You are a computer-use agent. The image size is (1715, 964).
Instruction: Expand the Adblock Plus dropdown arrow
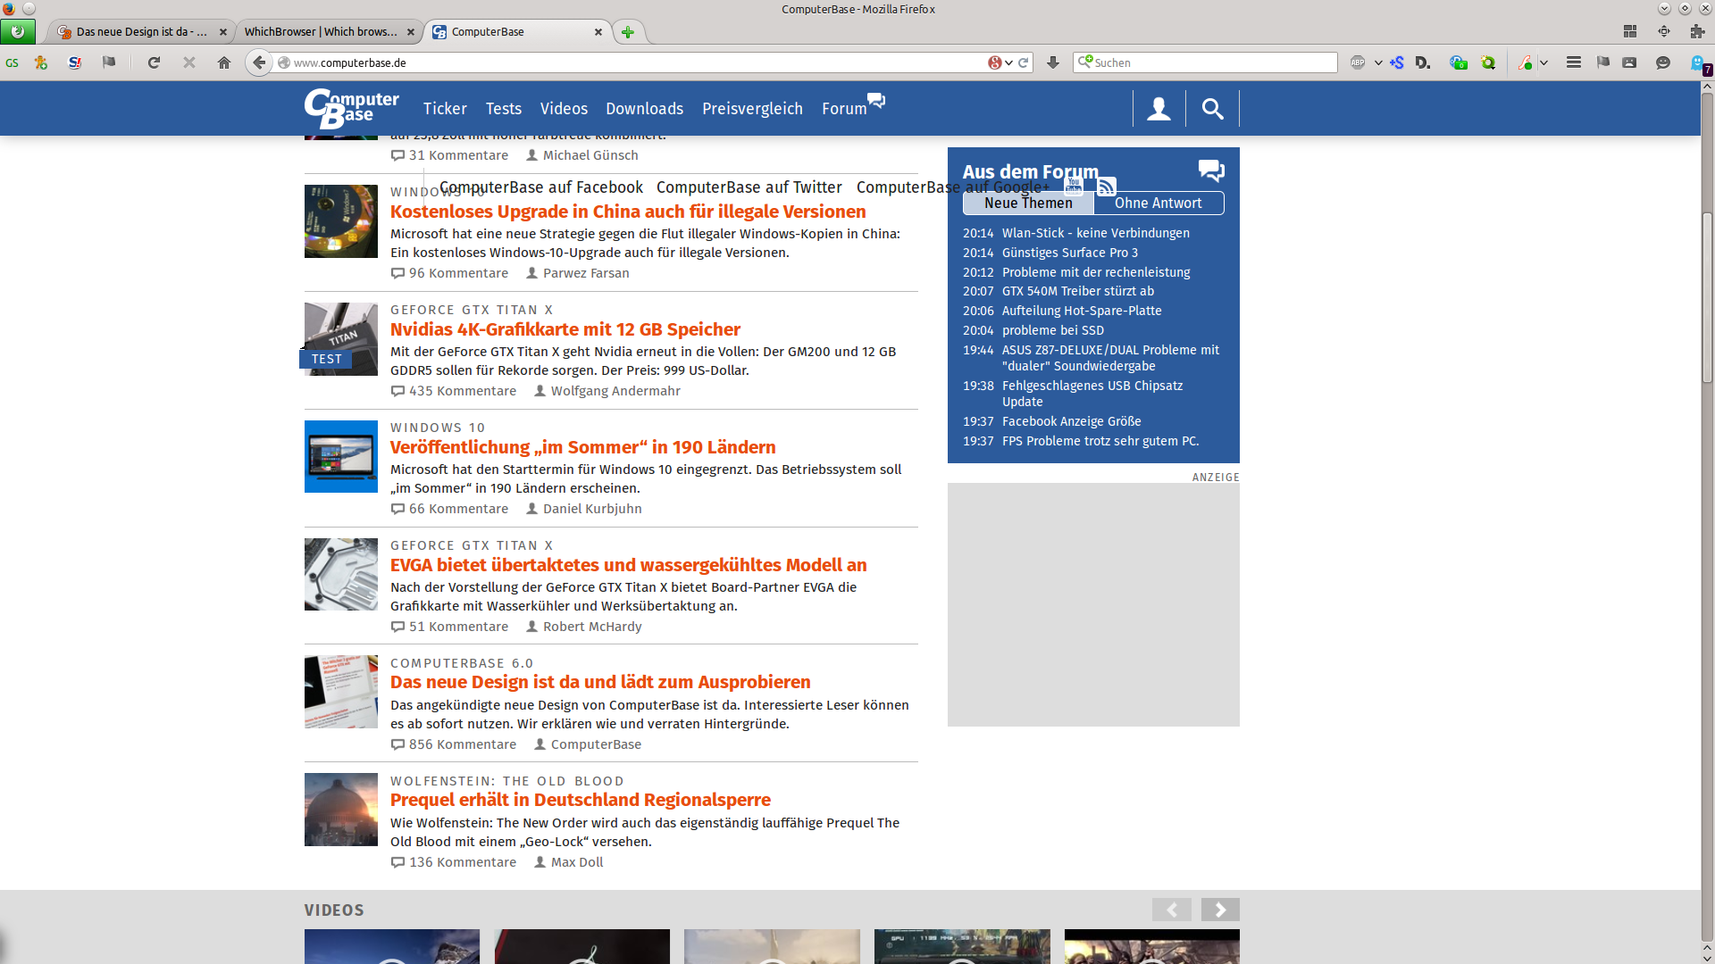click(x=1378, y=62)
